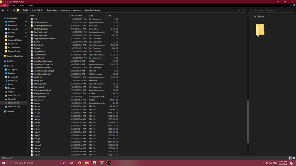Open the Windows Start menu
Screen dimensions: 296x166
(x=4, y=163)
